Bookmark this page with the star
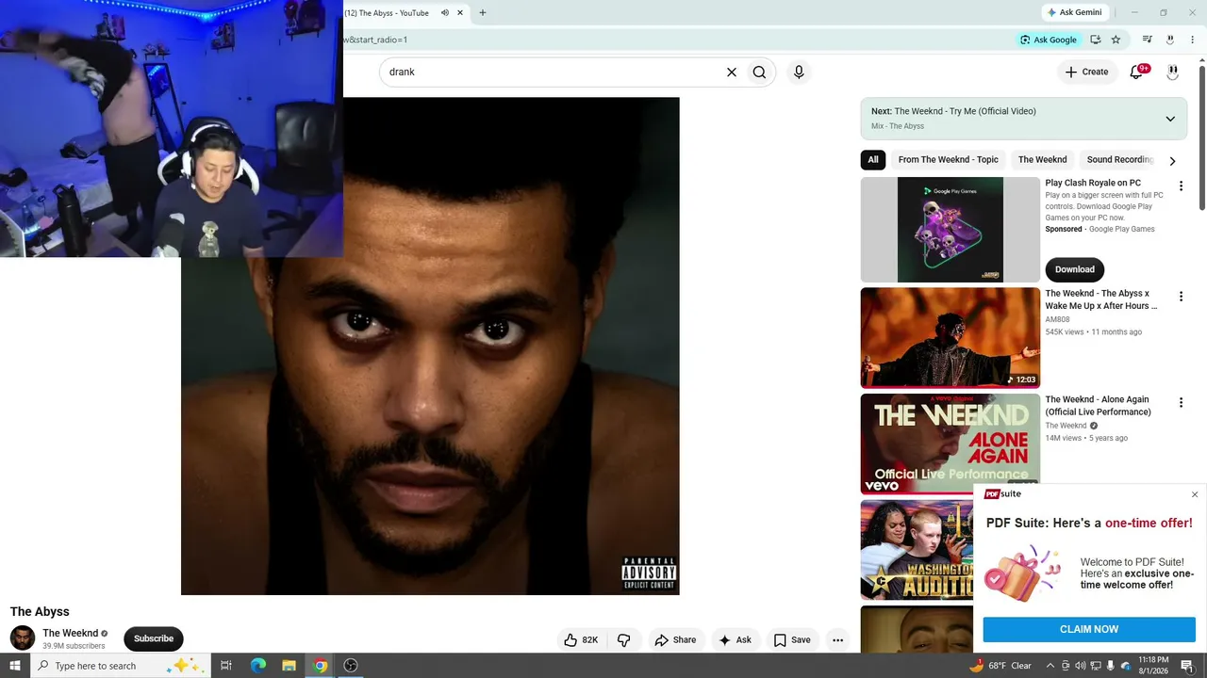 pyautogui.click(x=1116, y=40)
